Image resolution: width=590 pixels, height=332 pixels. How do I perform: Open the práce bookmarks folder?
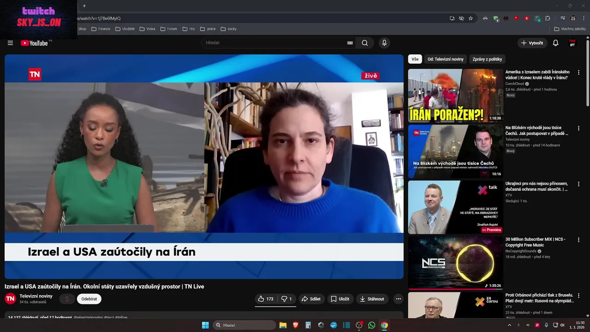pyautogui.click(x=208, y=29)
